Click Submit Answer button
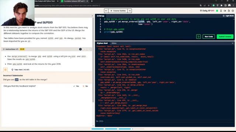The width and height of the screenshot is (236, 132). tap(225, 37)
